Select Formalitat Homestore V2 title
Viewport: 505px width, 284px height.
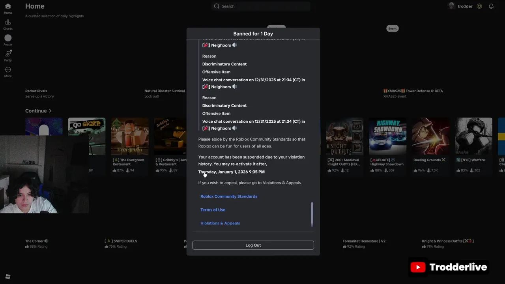click(x=364, y=241)
